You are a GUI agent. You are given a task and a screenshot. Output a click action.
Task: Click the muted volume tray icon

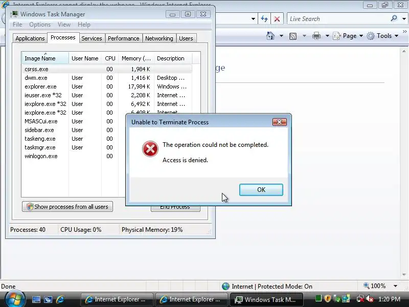[369, 299]
